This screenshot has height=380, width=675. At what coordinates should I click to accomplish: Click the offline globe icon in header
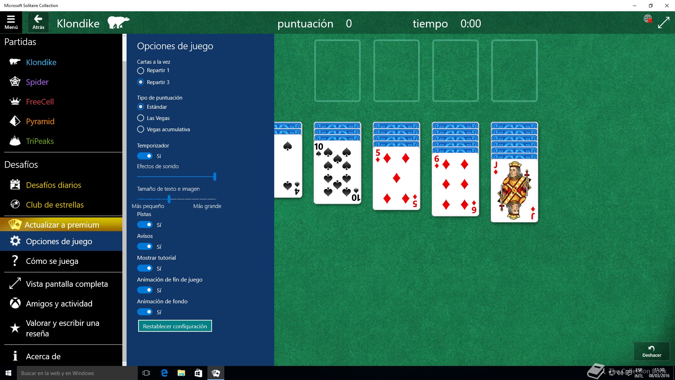[x=648, y=19]
